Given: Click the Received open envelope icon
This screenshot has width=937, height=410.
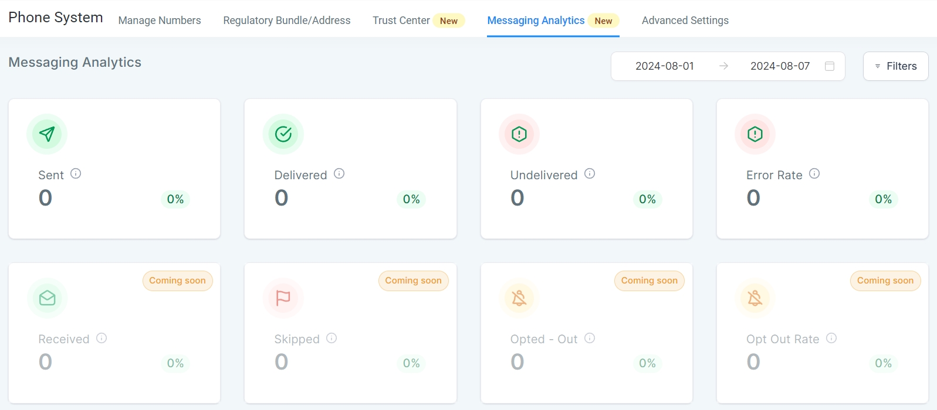Looking at the screenshot, I should pos(47,298).
